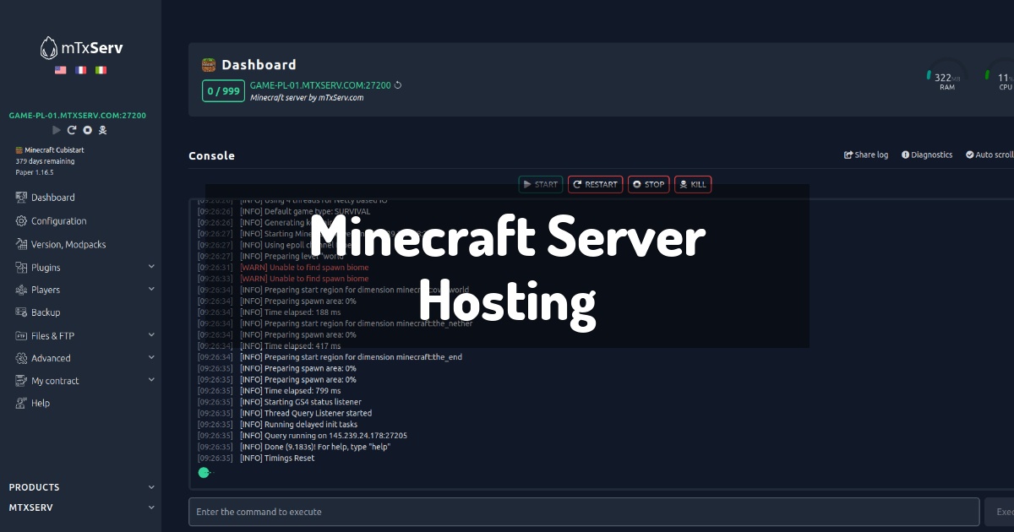
Task: Click the sidebar play start icon
Action: tap(57, 130)
